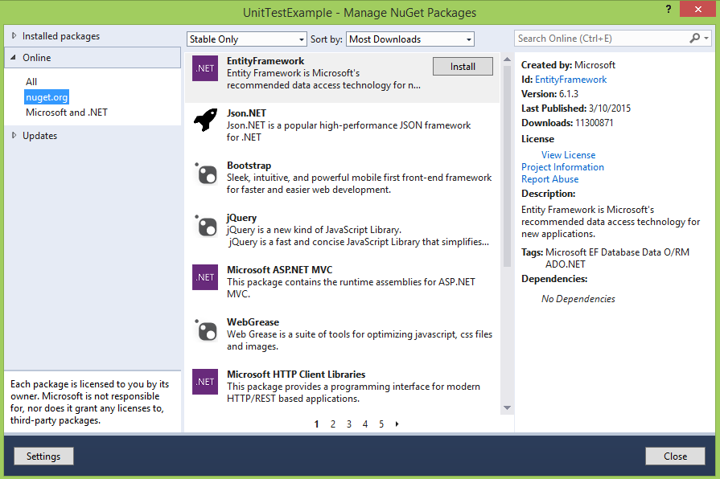Open the View License link
Screen dimensions: 720x479
(x=568, y=155)
